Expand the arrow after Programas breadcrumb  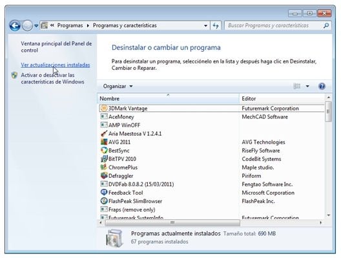[x=88, y=25]
